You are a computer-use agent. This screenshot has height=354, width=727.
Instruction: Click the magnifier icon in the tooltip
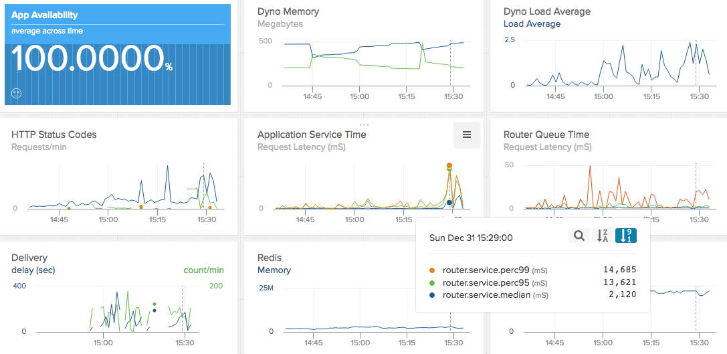(579, 236)
